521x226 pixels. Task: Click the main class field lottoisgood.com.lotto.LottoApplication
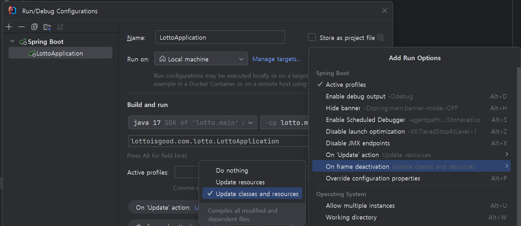[219, 141]
